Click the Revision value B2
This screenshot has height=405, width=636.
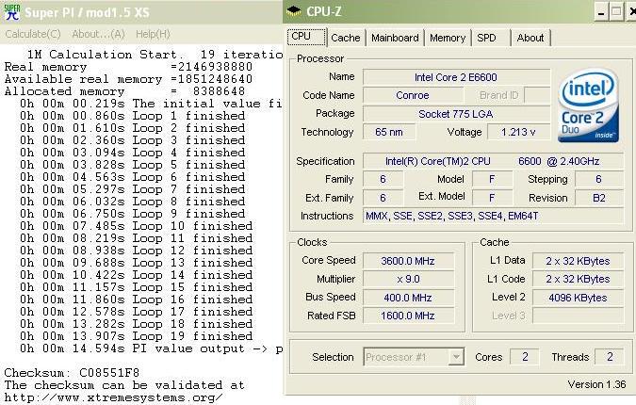[599, 198]
